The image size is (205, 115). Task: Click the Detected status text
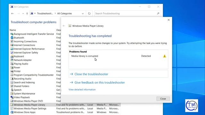pyautogui.click(x=146, y=56)
